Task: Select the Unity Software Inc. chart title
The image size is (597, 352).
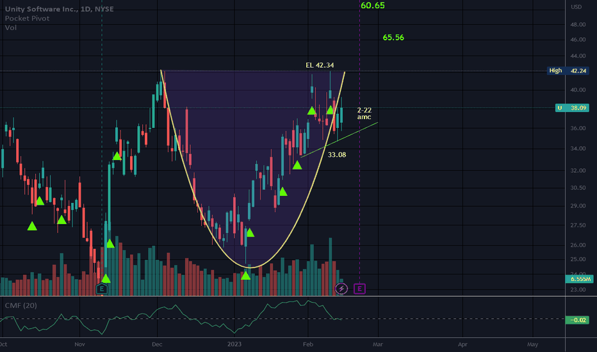Action: pyautogui.click(x=59, y=9)
